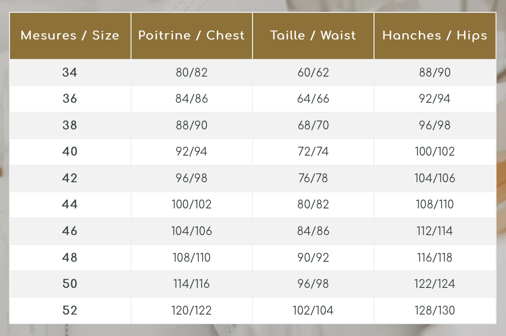
Task: Select size 40 row label
Action: pos(70,152)
